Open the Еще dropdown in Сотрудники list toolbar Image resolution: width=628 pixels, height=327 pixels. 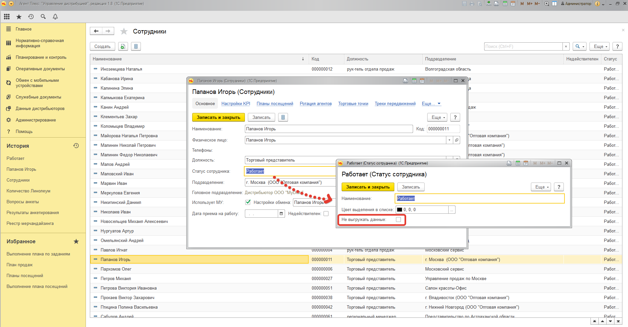[599, 46]
